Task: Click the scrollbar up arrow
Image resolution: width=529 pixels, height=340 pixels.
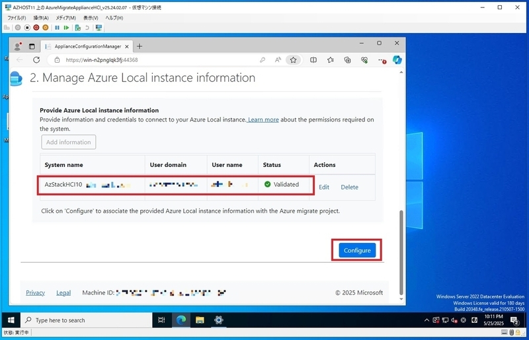Action: [401, 73]
